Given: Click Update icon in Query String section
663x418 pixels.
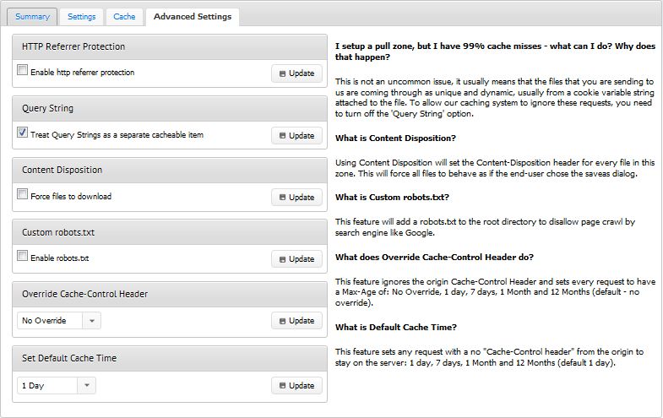Looking at the screenshot, I should [x=282, y=136].
